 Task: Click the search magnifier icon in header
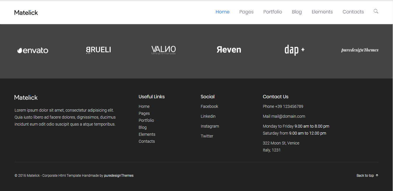point(376,11)
